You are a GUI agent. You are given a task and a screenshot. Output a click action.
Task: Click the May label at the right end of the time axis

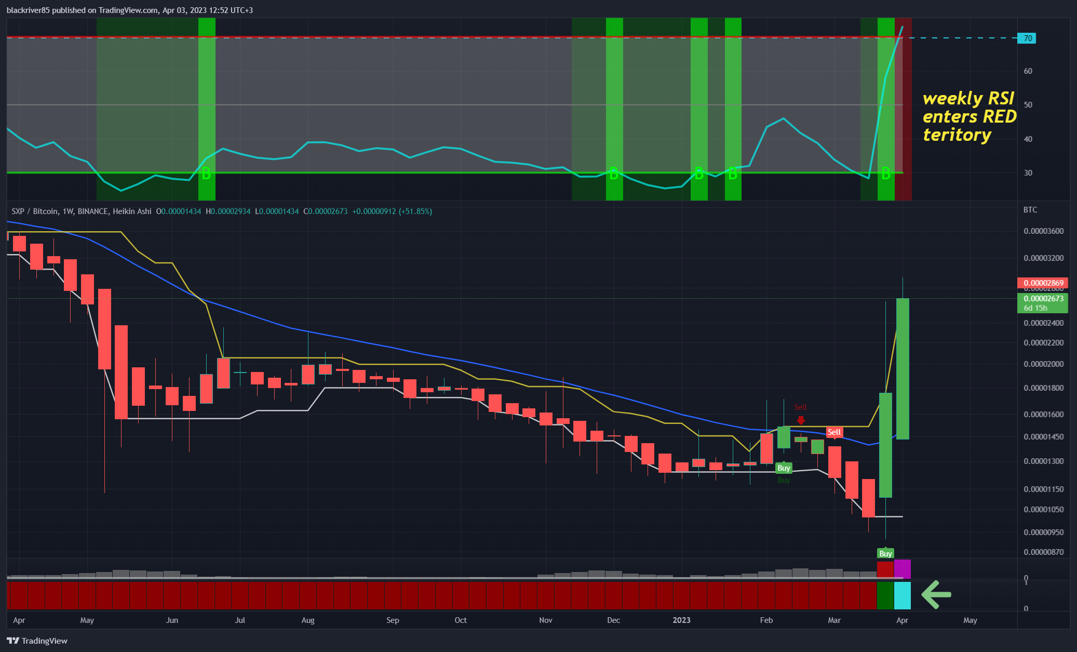click(x=970, y=620)
